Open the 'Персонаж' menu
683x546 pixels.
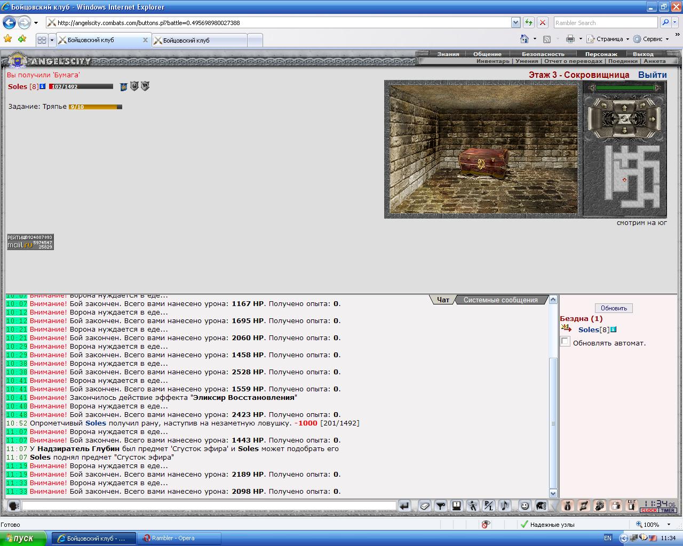(601, 54)
